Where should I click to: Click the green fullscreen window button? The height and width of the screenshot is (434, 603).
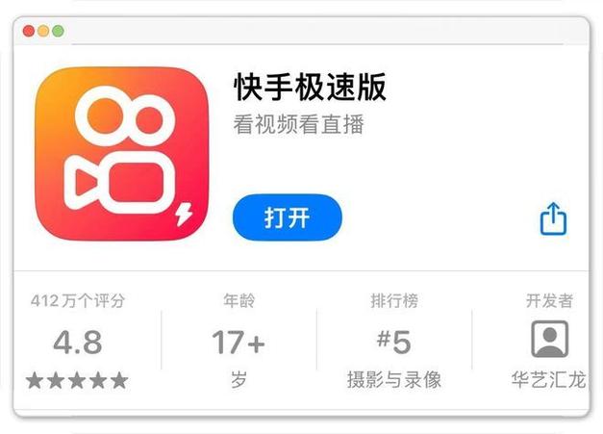(x=58, y=31)
